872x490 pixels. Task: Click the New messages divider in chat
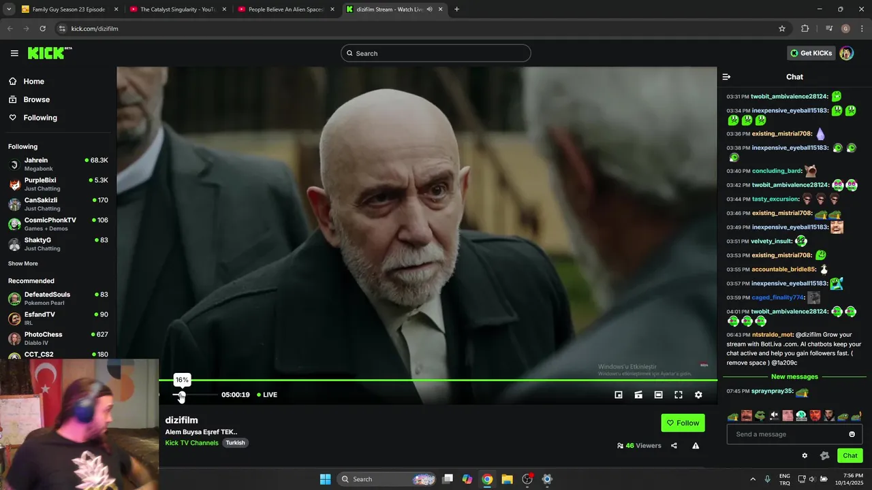pyautogui.click(x=794, y=377)
